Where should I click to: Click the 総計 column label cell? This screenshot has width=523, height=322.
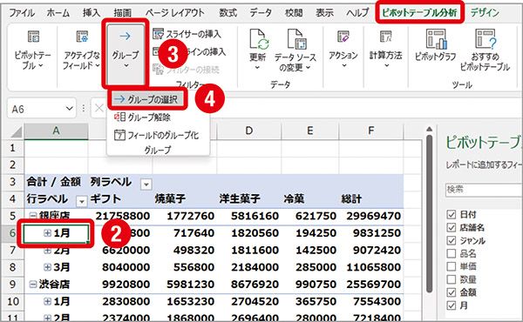(x=371, y=199)
